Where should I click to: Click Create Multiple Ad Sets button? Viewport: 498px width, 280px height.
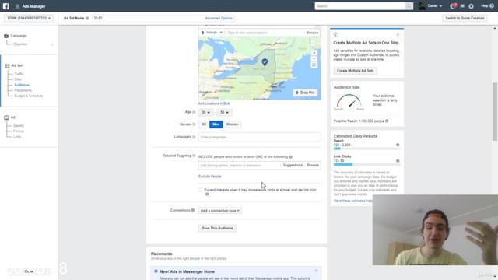[x=355, y=71]
